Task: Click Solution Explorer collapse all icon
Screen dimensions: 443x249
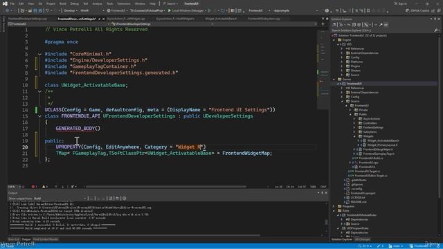Action: (354, 25)
